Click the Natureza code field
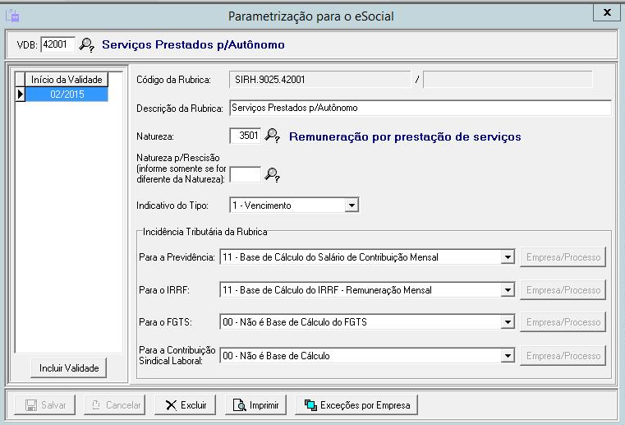 click(245, 136)
